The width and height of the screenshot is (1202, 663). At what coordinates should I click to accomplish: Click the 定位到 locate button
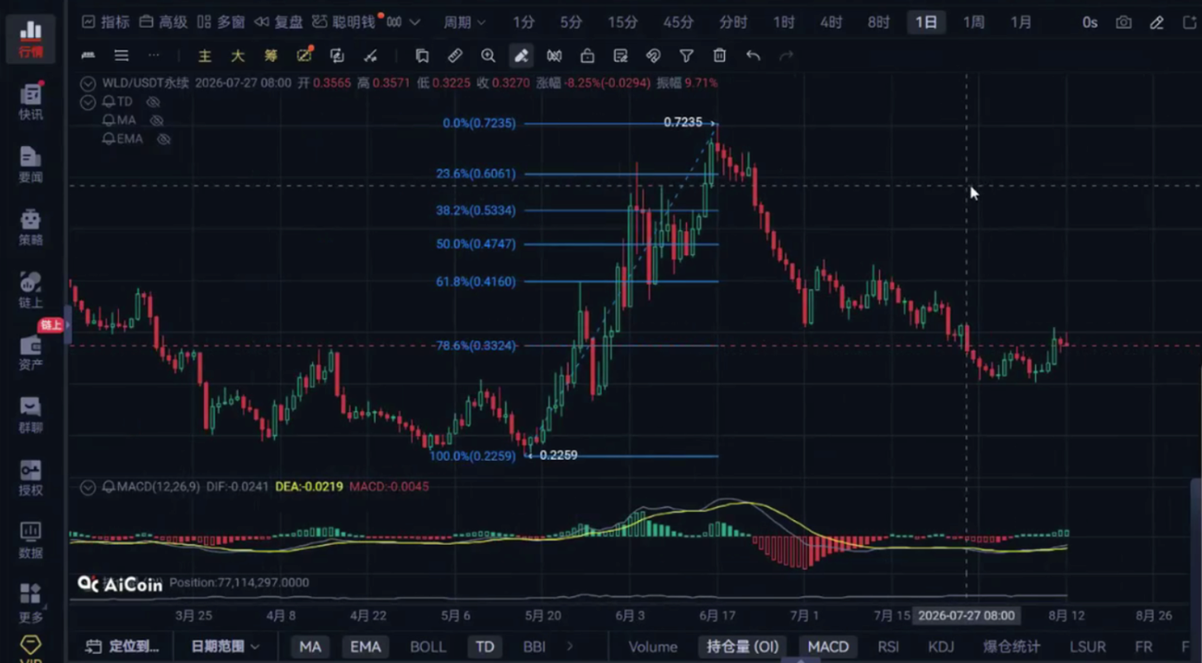(x=122, y=646)
